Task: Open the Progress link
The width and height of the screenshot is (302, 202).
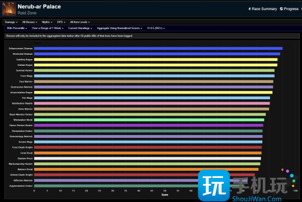Action: coord(289,9)
